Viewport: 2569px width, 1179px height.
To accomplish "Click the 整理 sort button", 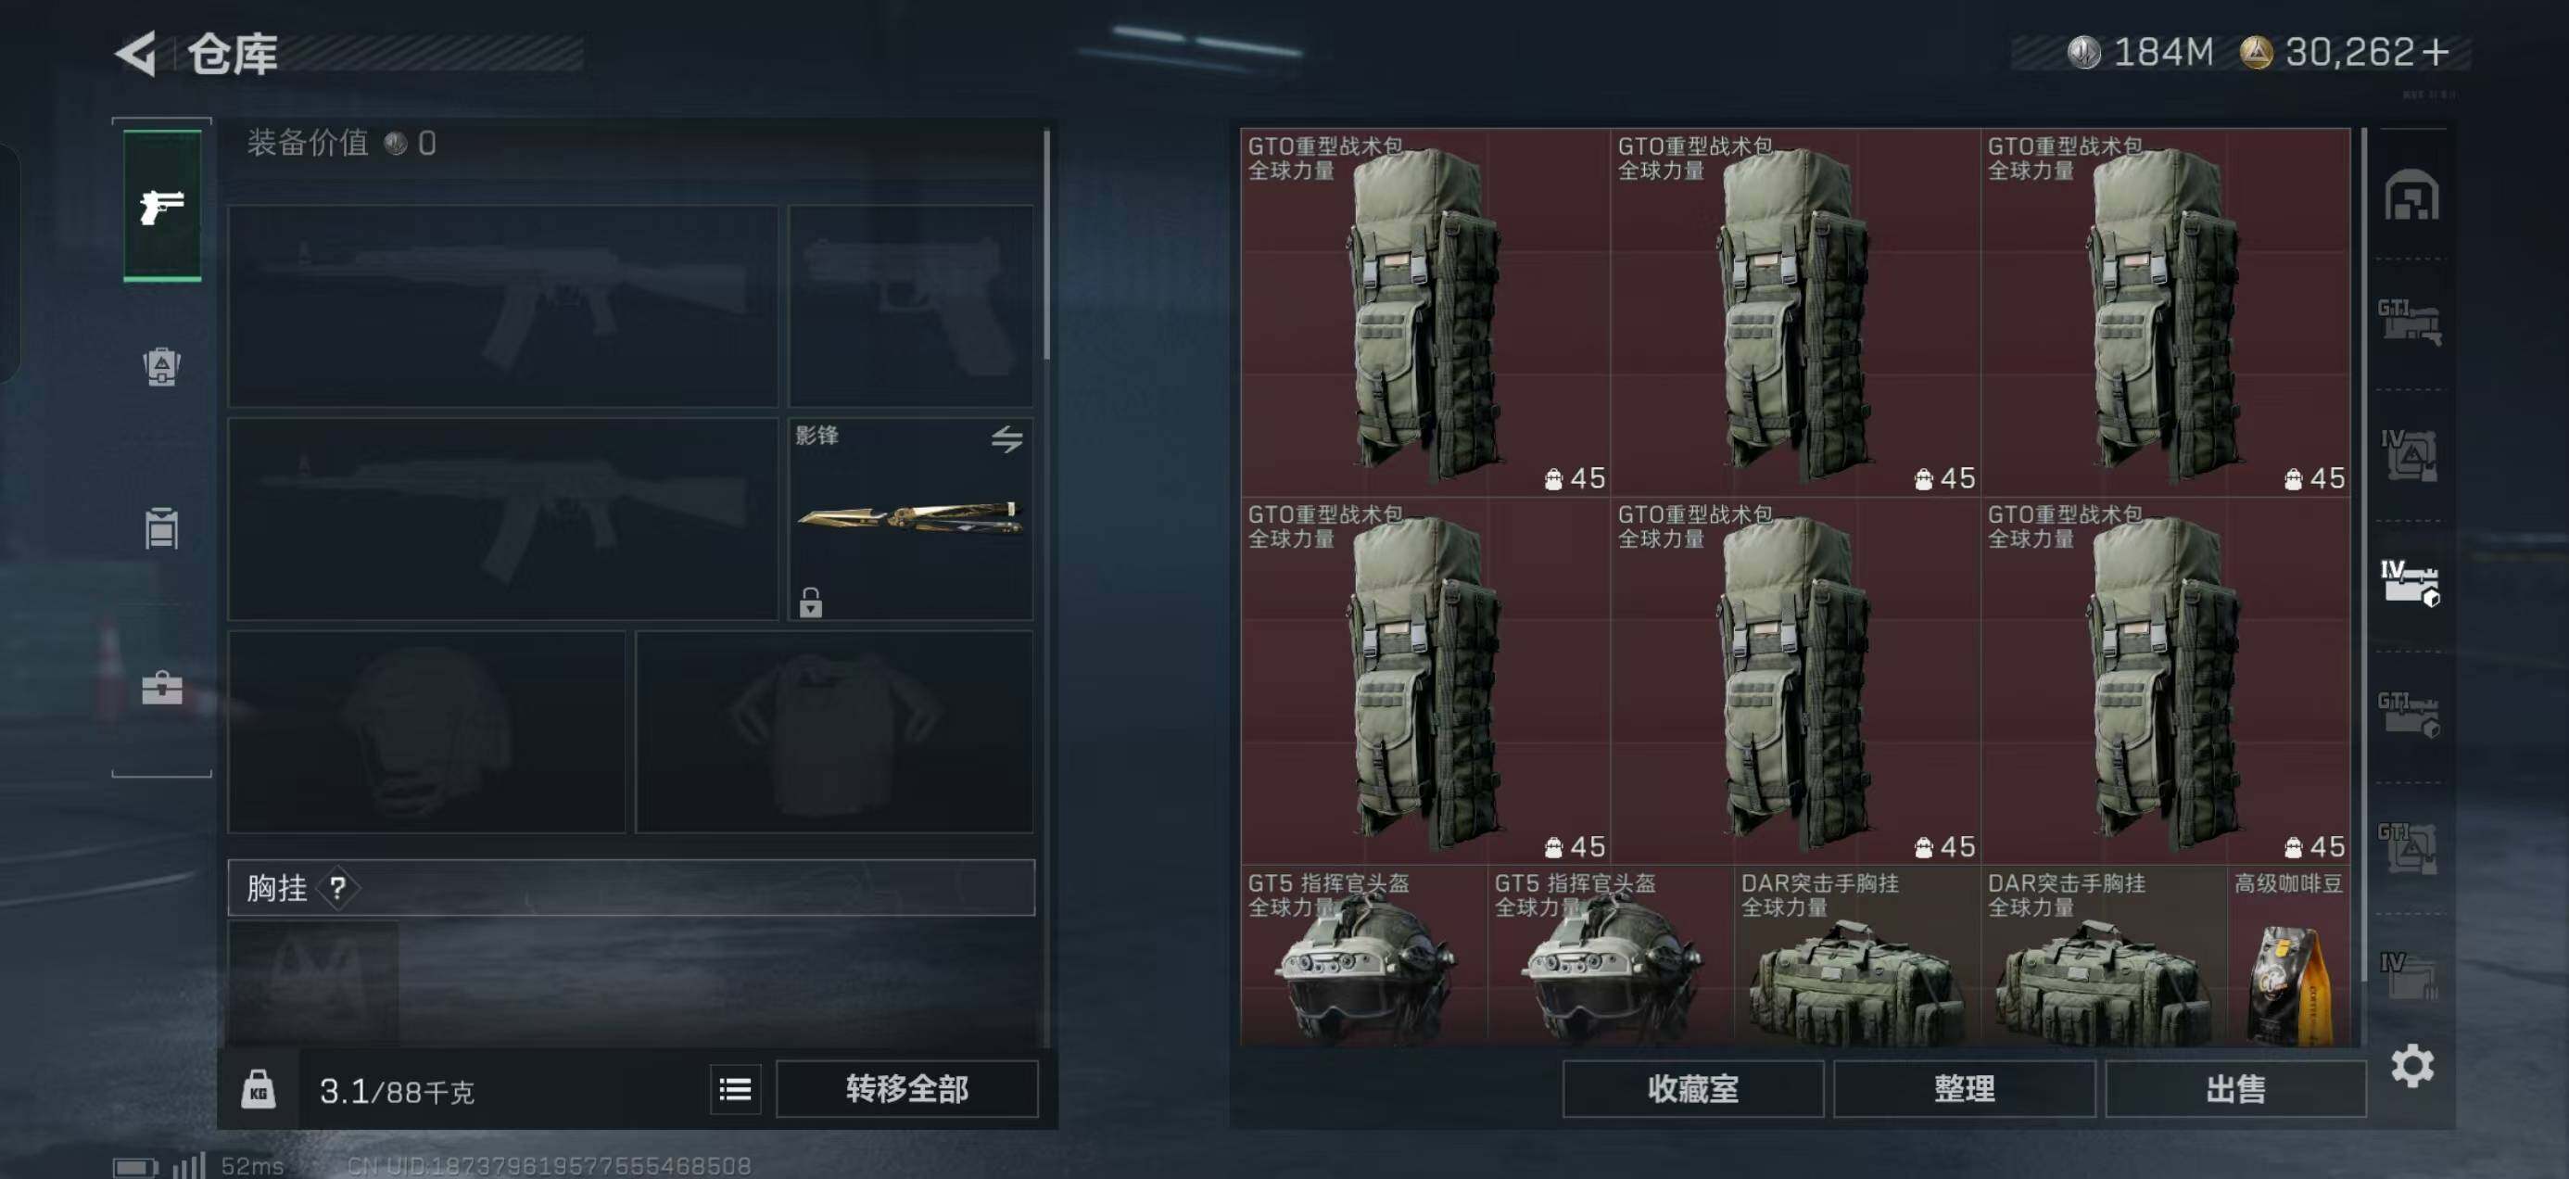I will click(x=1964, y=1089).
